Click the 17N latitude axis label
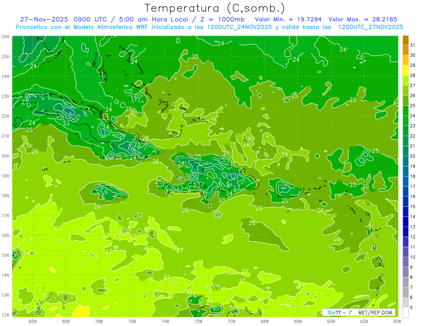 [5, 215]
